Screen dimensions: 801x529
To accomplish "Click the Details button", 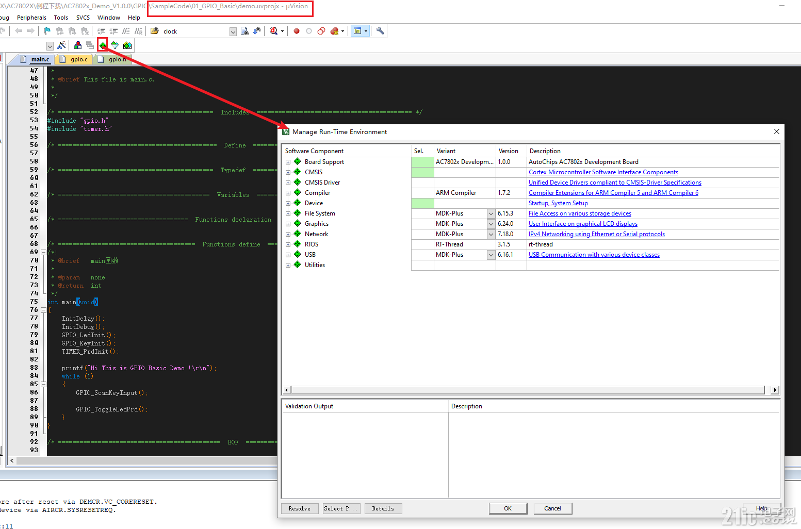I will point(383,508).
